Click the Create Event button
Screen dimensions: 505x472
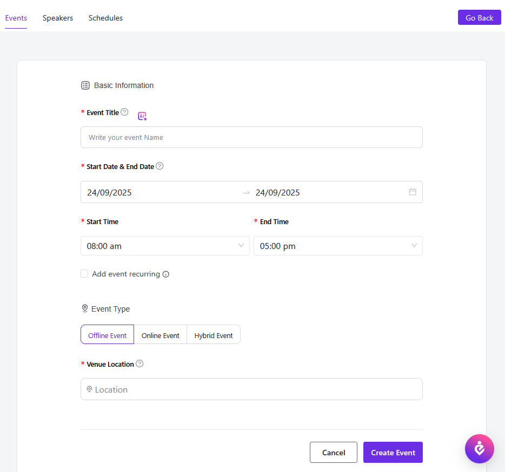[x=393, y=453]
